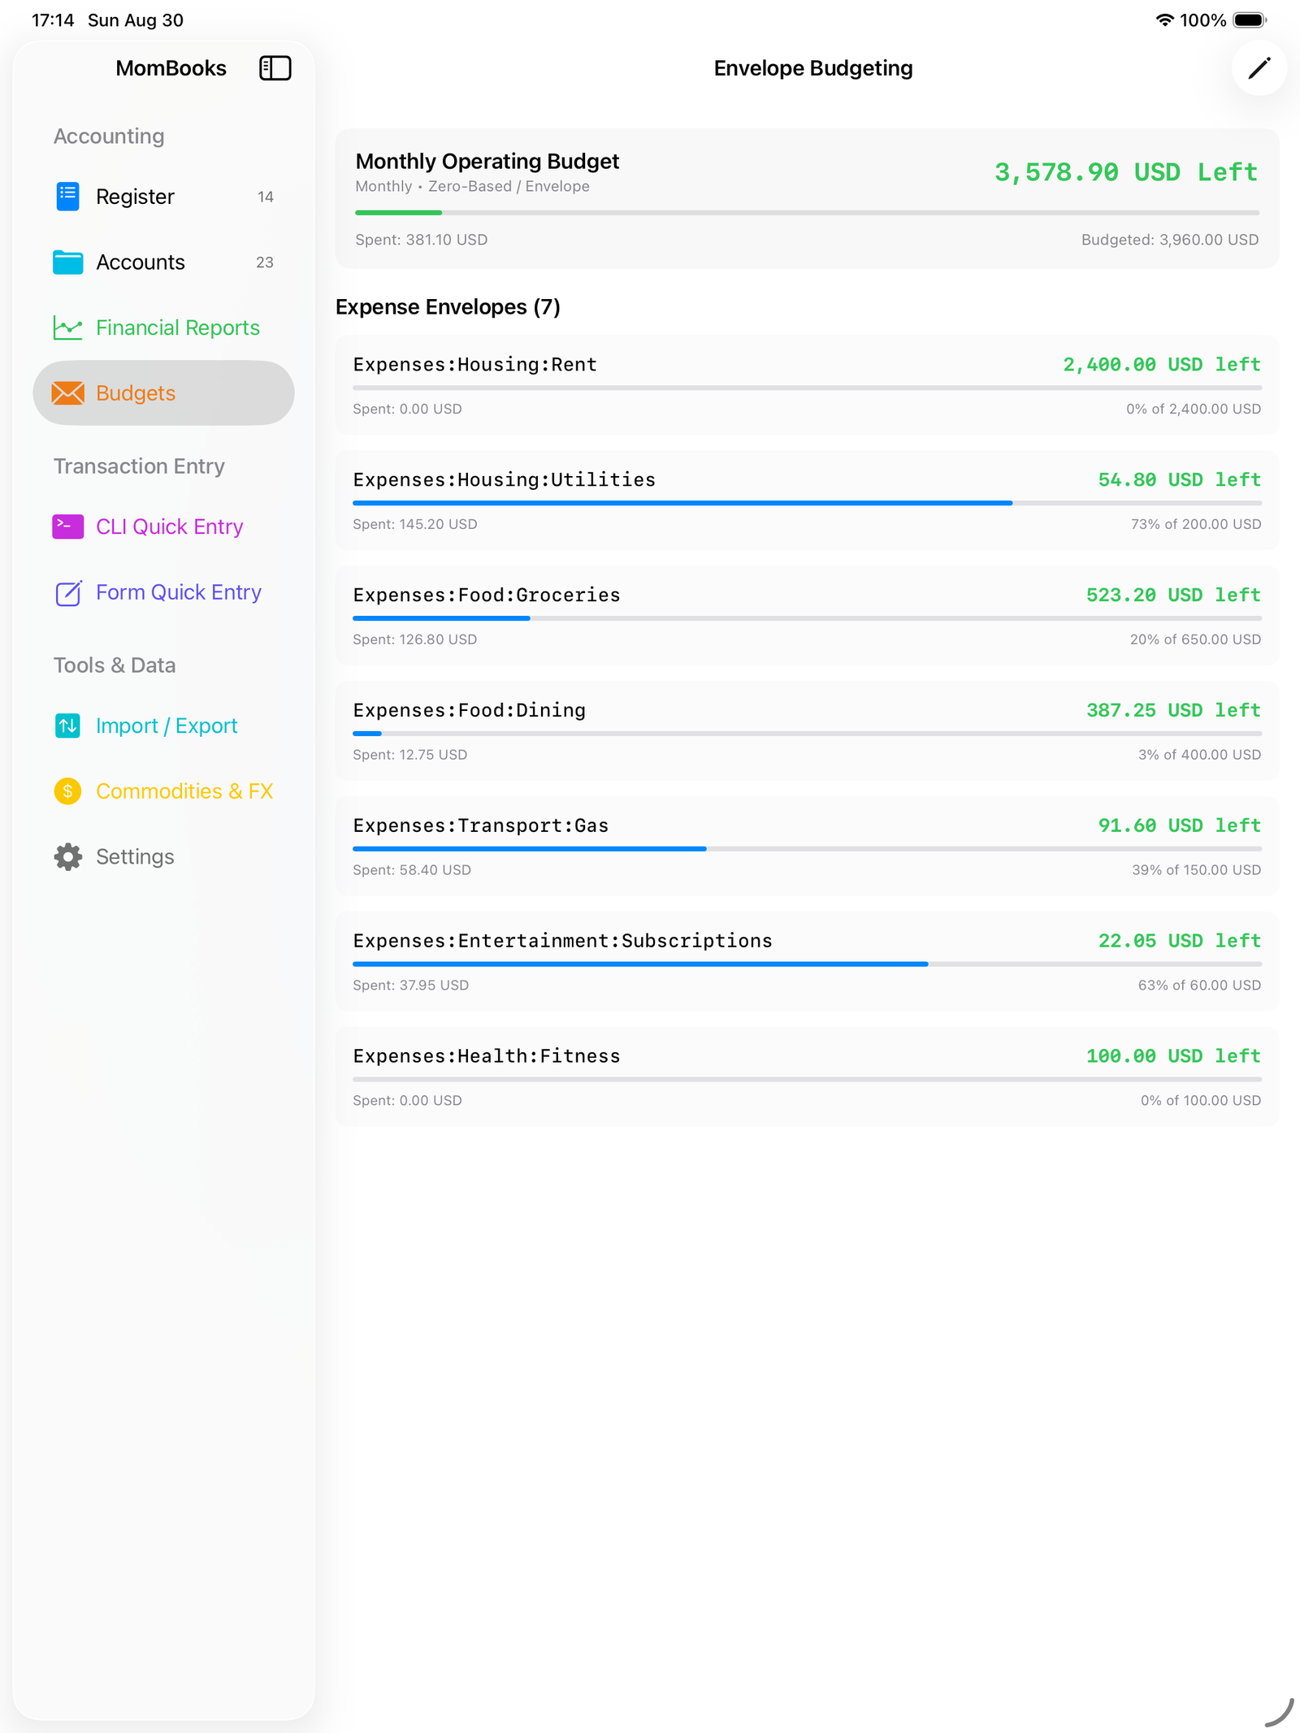Click the MomBooks sidebar title
The width and height of the screenshot is (1300, 1733).
[171, 68]
